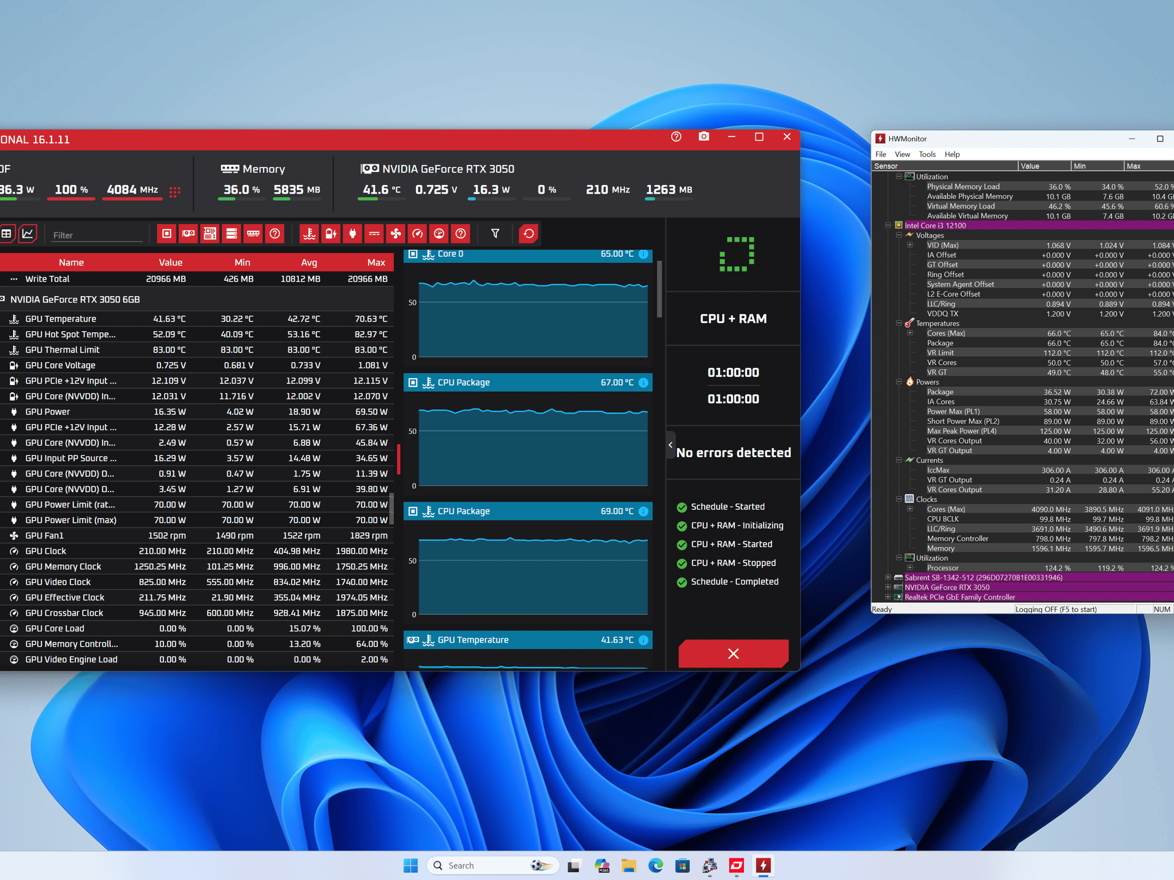Viewport: 1174px width, 880px height.
Task: Open the File menu in HWMonitor
Action: click(x=880, y=154)
